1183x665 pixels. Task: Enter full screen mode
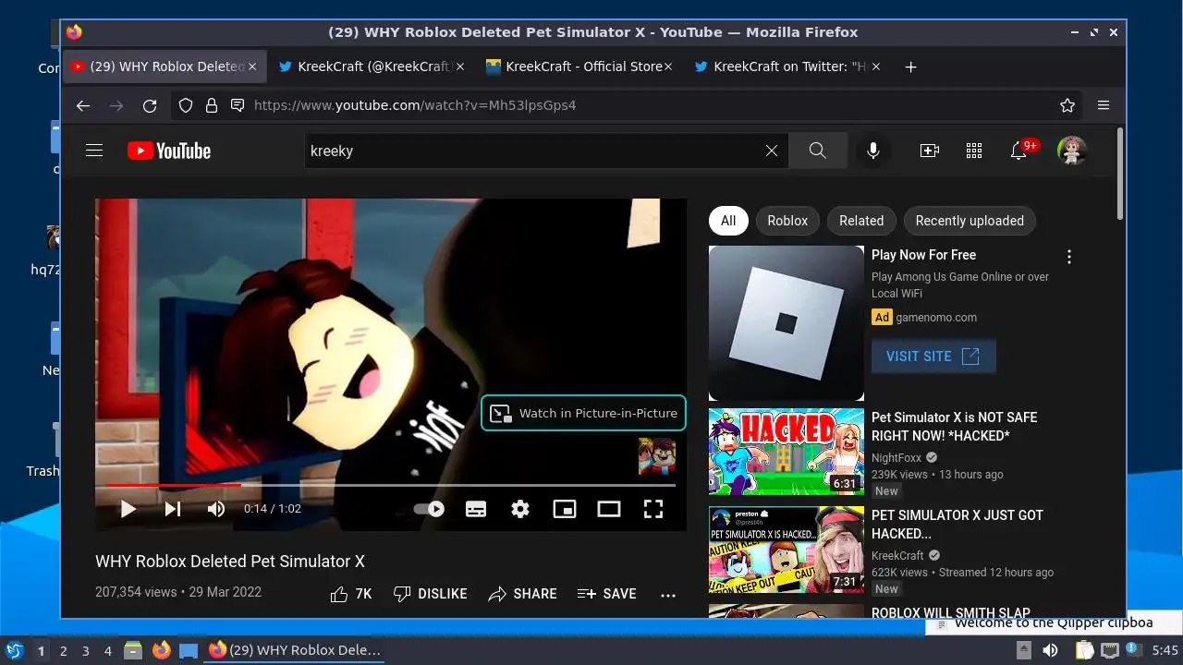[653, 509]
